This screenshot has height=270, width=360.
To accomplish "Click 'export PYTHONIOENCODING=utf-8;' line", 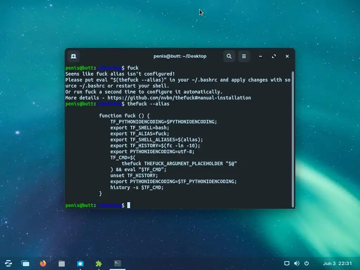I will click(152, 152).
